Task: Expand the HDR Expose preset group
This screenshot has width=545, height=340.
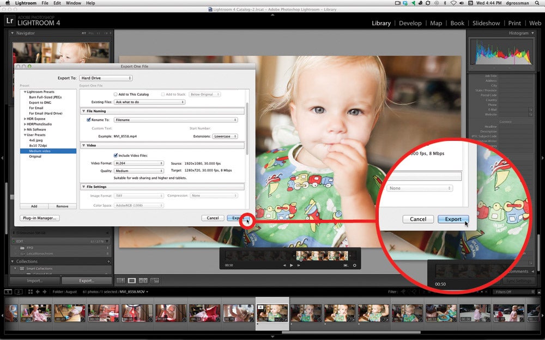Action: pos(25,119)
